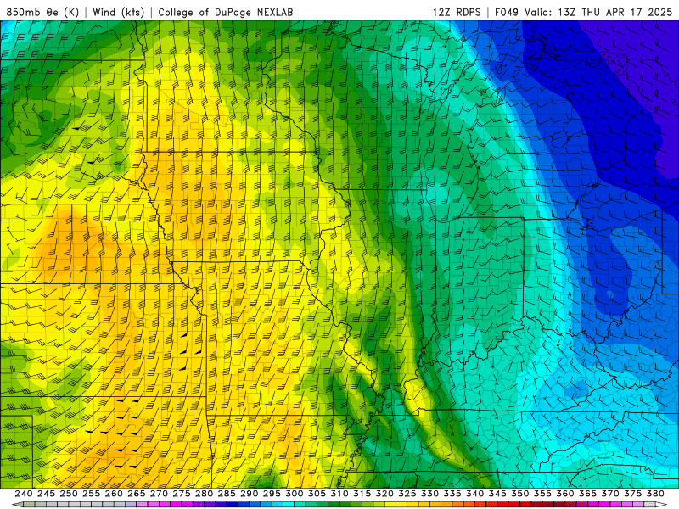
Task: Click the 305 value on the color scale
Action: point(317,494)
